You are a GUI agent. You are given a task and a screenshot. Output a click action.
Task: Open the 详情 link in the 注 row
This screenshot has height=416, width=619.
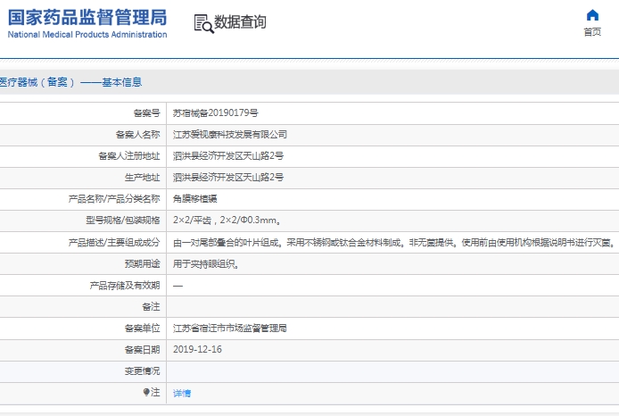click(182, 393)
